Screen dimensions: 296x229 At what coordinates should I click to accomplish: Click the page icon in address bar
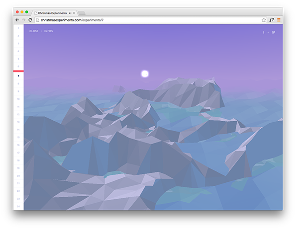click(x=38, y=20)
